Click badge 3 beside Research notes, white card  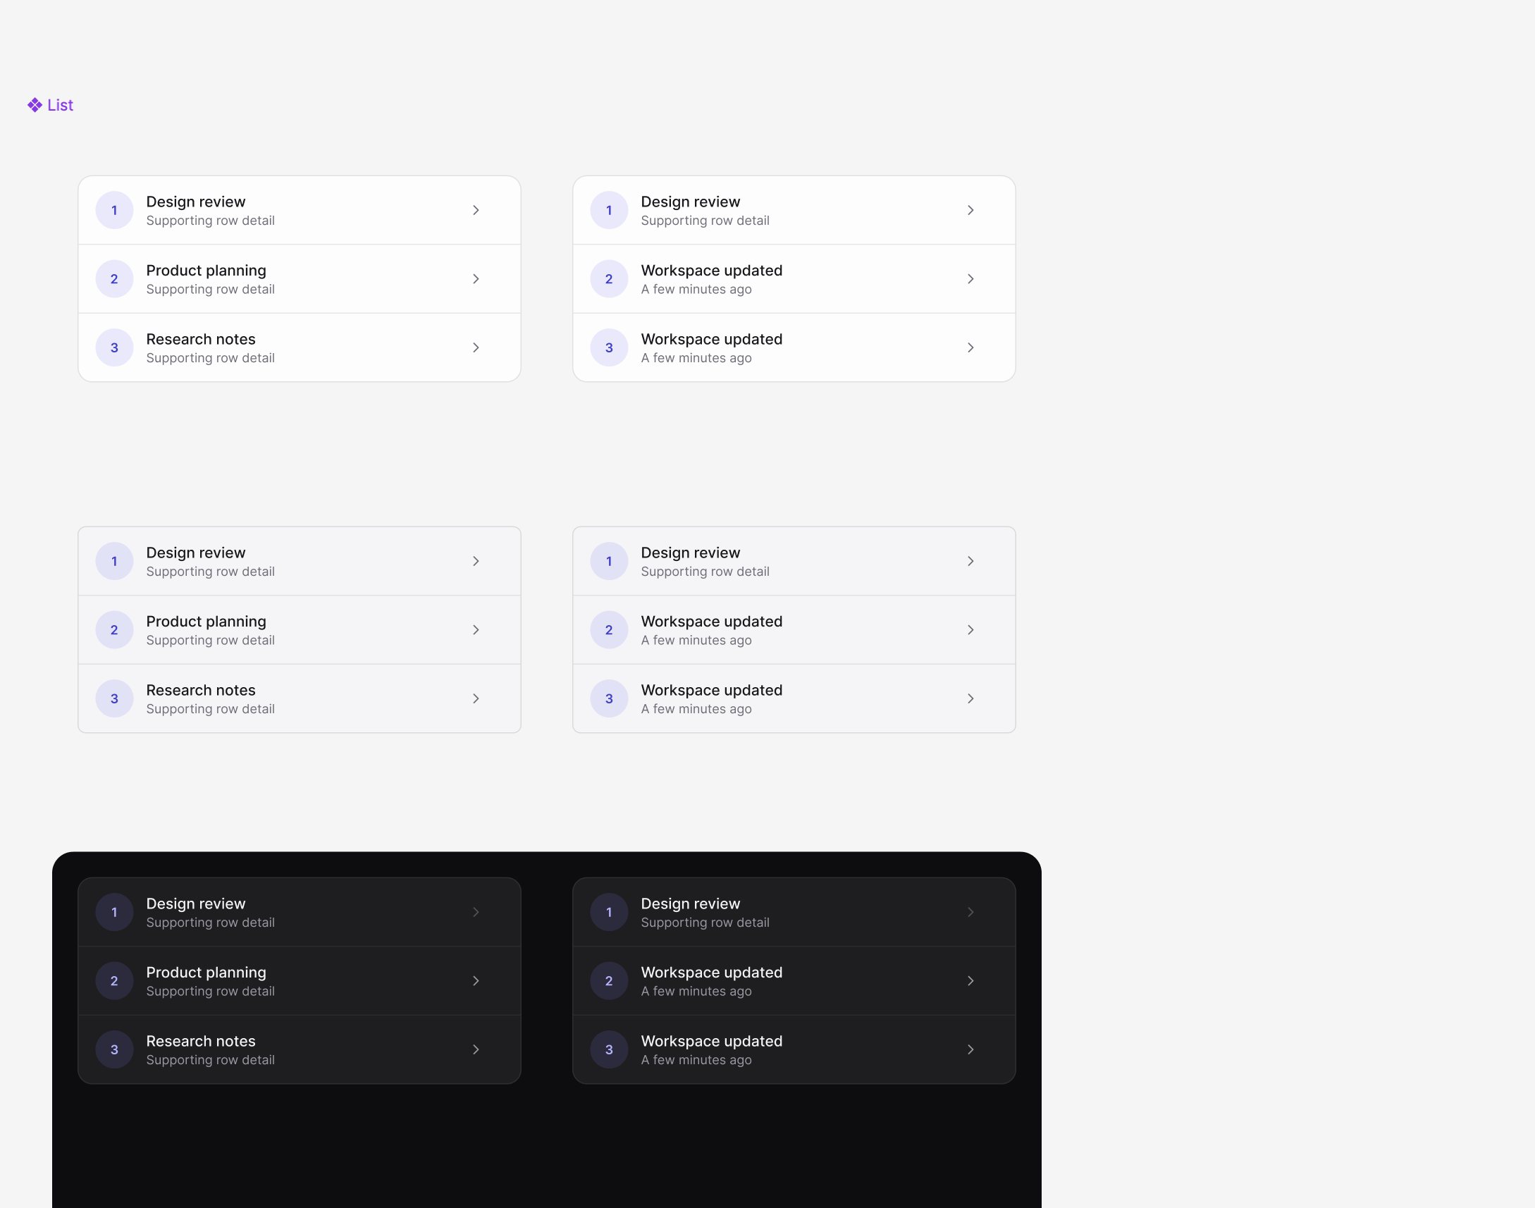[x=115, y=347]
